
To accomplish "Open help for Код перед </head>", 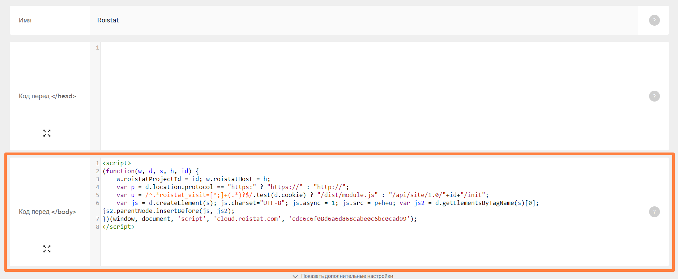I will [x=654, y=96].
